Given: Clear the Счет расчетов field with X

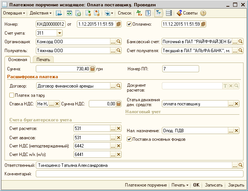Looking at the screenshot, I should coord(119,128).
